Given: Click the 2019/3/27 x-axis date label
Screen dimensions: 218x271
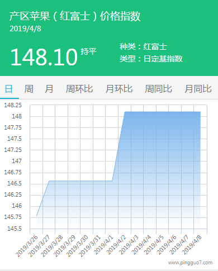Looking at the screenshot, I should [x=40, y=246].
